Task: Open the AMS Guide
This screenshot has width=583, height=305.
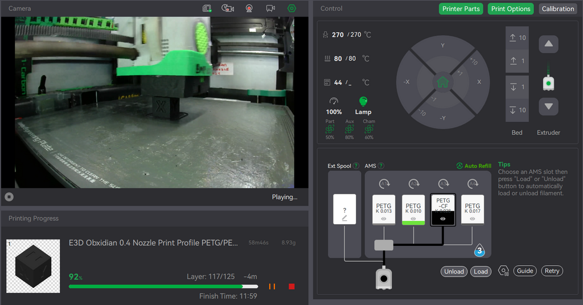Action: tap(525, 271)
